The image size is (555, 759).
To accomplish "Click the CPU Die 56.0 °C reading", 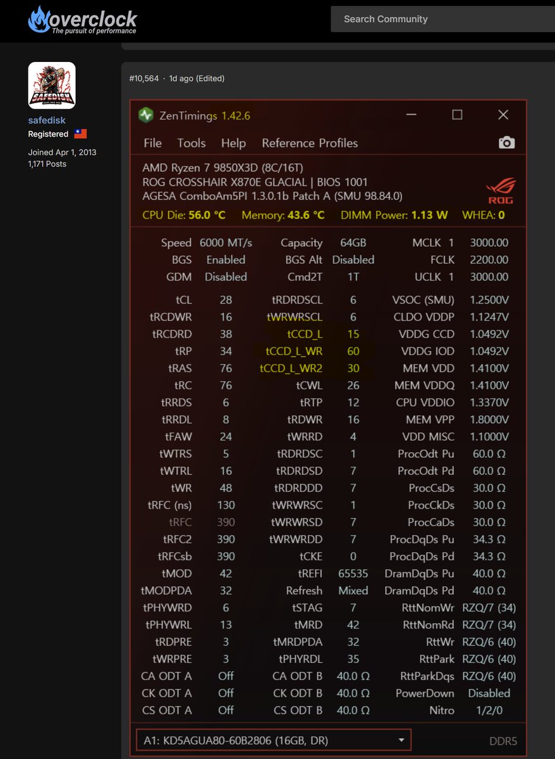I will [x=184, y=215].
